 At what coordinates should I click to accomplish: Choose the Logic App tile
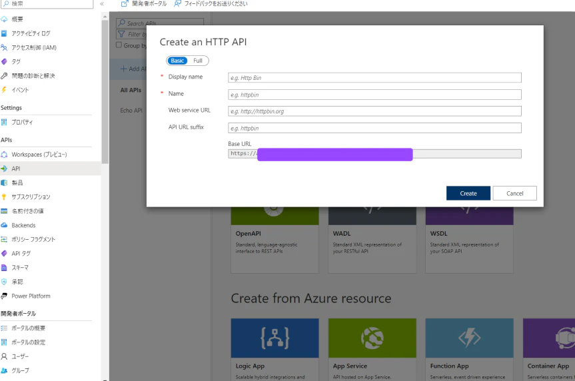pyautogui.click(x=275, y=350)
